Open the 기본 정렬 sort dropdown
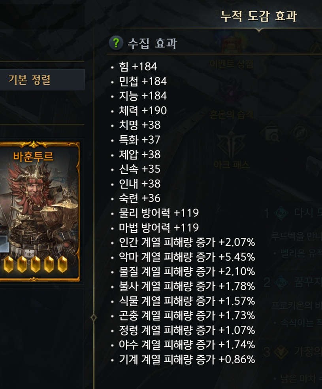 tap(42, 80)
